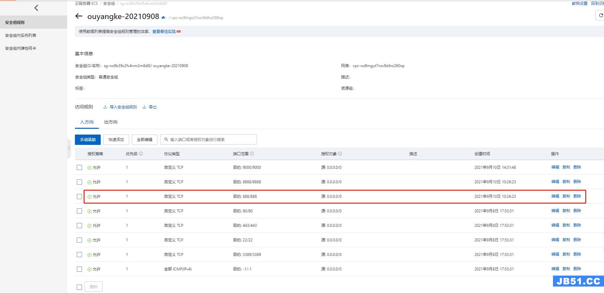Image resolution: width=604 pixels, height=293 pixels.
Task: Click 安全组 breadcrumb link
Action: coord(109,4)
